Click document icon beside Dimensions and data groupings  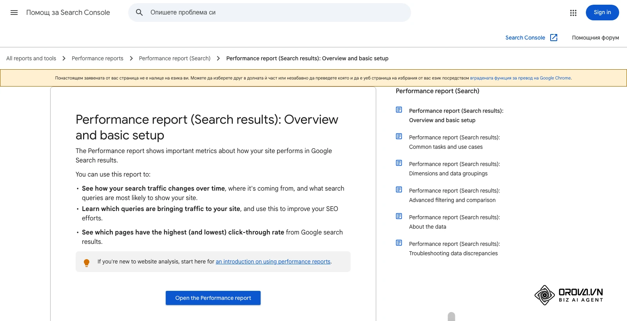tap(399, 163)
